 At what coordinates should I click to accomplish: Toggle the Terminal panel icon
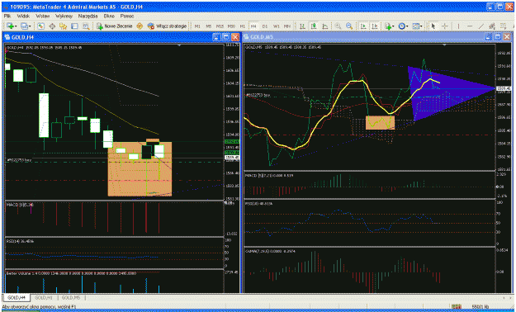[x=74, y=26]
